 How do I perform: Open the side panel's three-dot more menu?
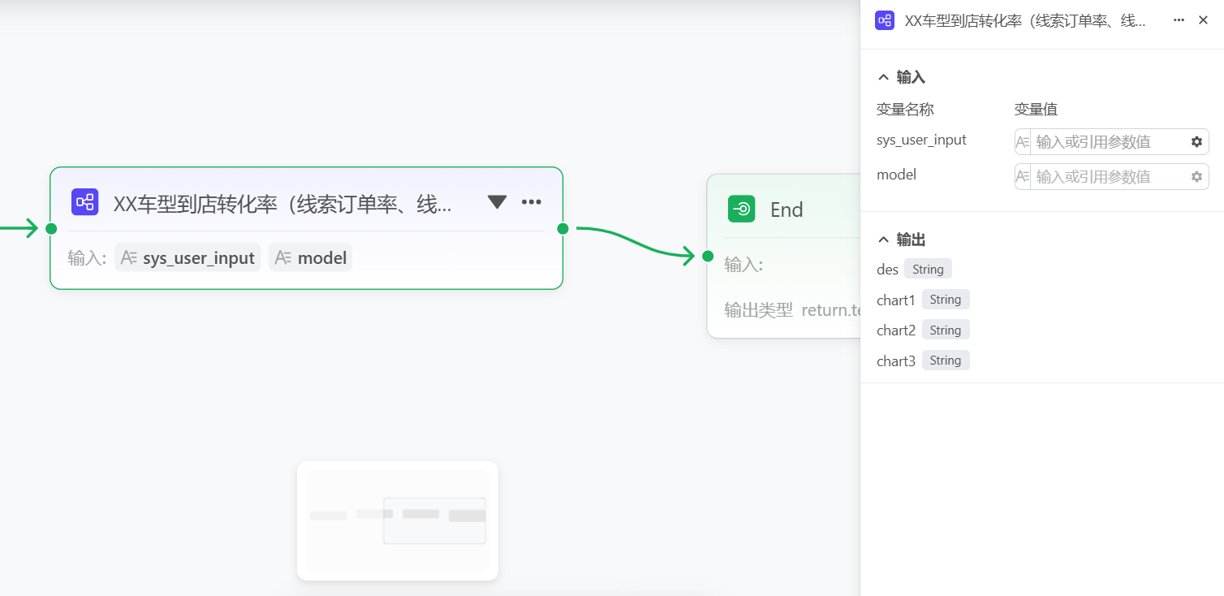point(1179,20)
